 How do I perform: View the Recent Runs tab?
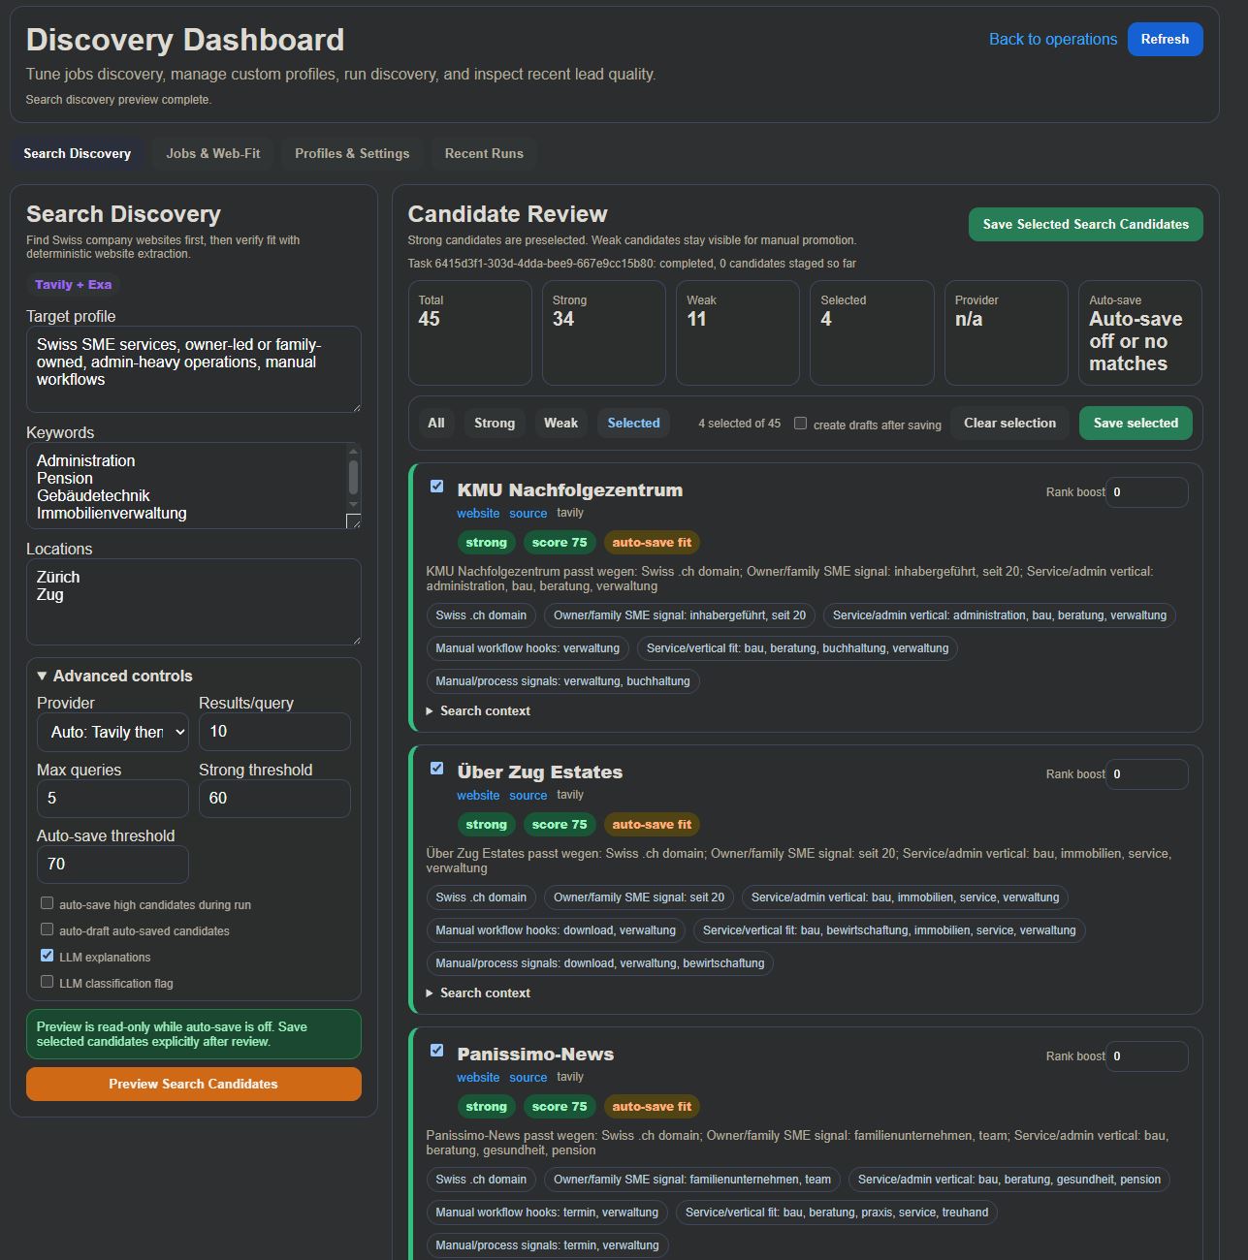coord(484,153)
